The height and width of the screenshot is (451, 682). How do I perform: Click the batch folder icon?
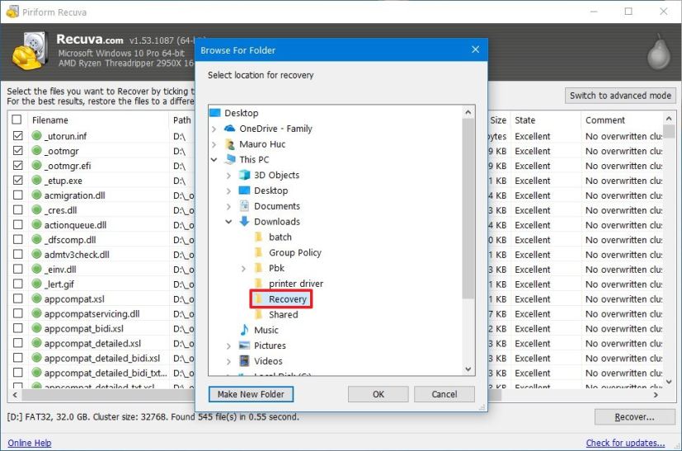click(x=259, y=237)
